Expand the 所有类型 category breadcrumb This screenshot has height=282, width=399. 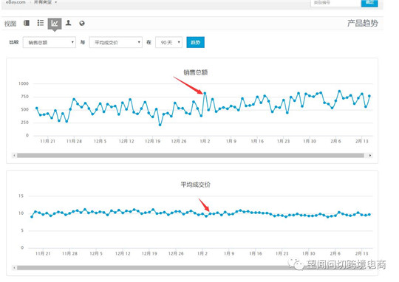pos(45,2)
